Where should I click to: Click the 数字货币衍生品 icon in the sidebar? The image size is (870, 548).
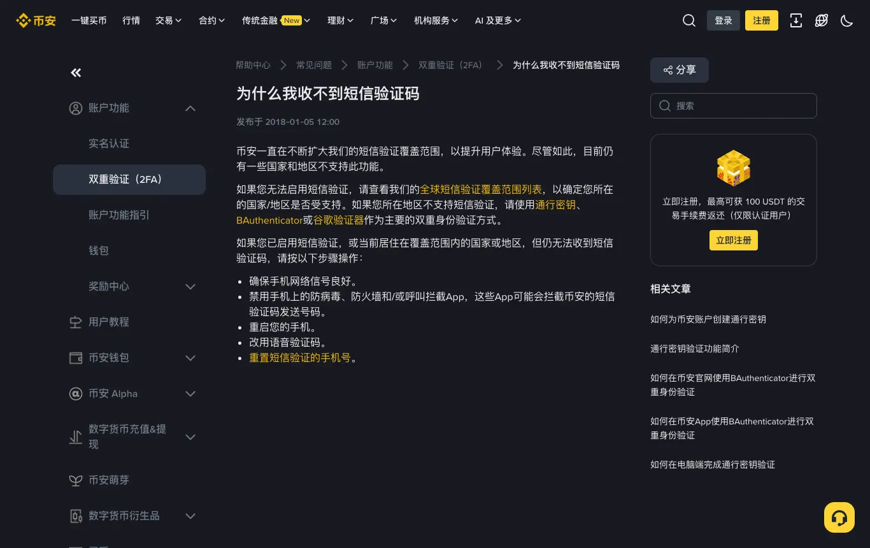[76, 516]
